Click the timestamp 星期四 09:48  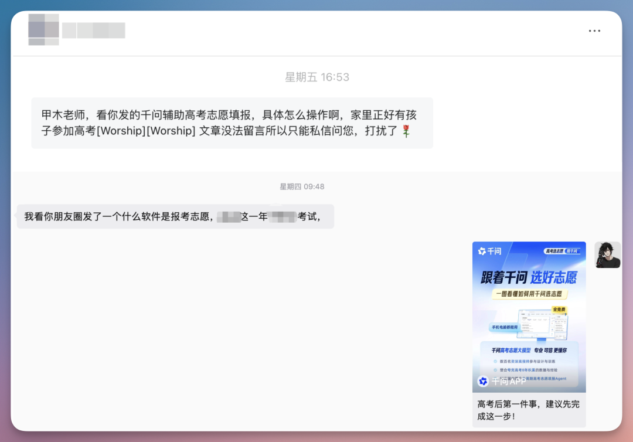[x=302, y=186]
